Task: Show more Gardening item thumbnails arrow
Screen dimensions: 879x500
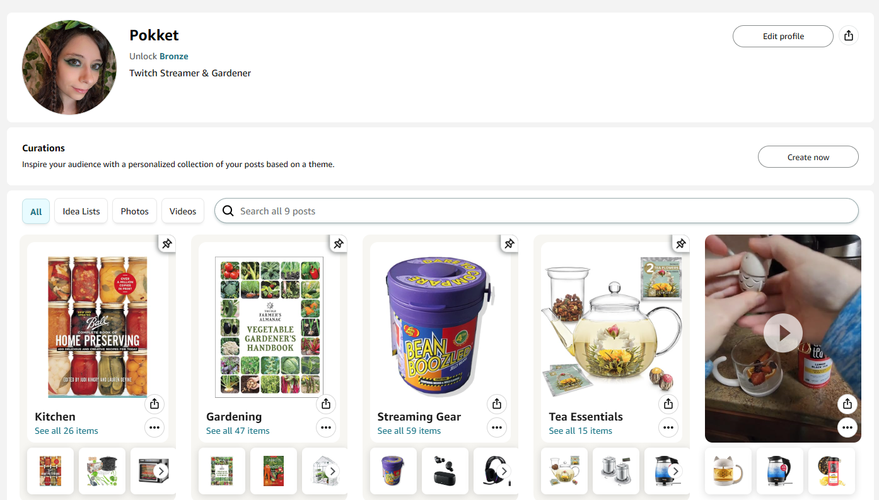Action: pyautogui.click(x=332, y=471)
